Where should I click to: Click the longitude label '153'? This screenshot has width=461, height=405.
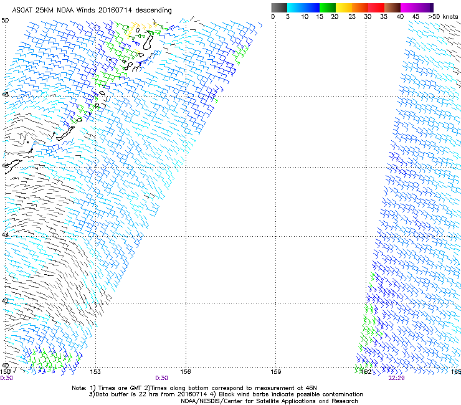click(x=95, y=372)
